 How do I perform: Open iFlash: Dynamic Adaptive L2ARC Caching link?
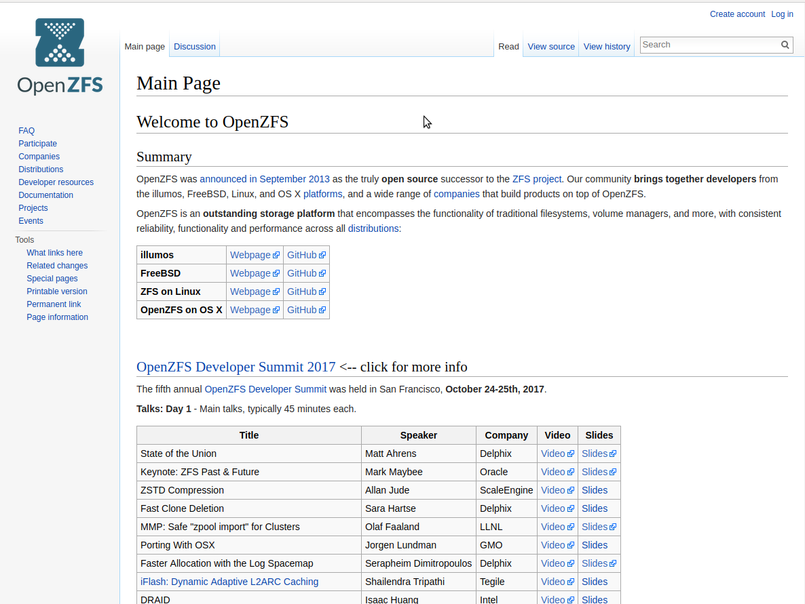tap(229, 582)
